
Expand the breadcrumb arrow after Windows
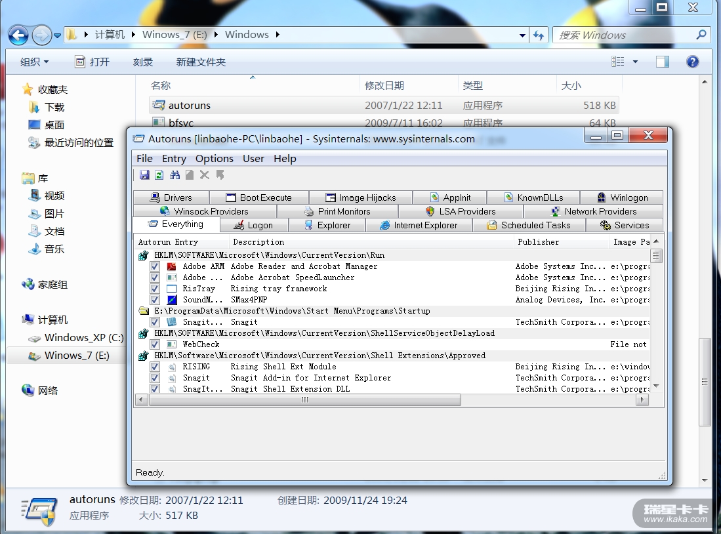[x=278, y=35]
